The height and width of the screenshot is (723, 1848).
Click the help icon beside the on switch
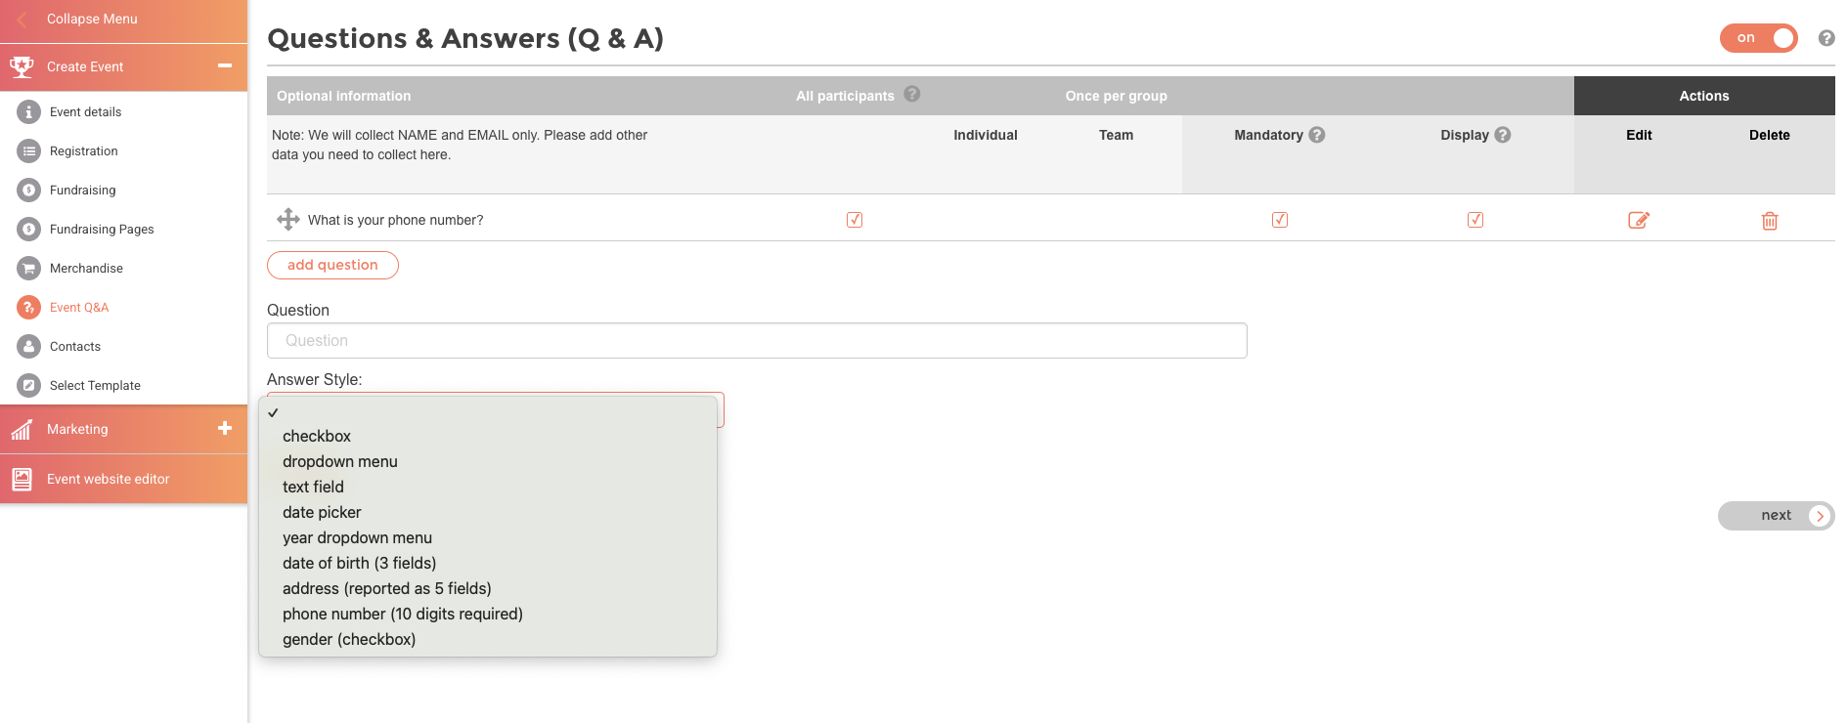[x=1826, y=38]
